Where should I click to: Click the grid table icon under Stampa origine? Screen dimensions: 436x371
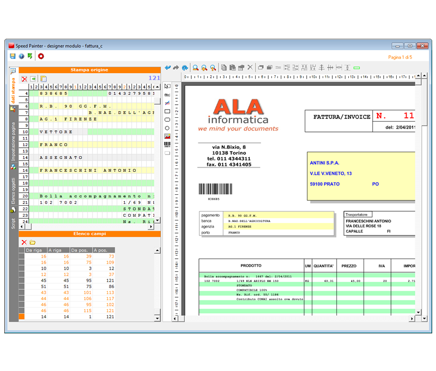tap(44, 79)
